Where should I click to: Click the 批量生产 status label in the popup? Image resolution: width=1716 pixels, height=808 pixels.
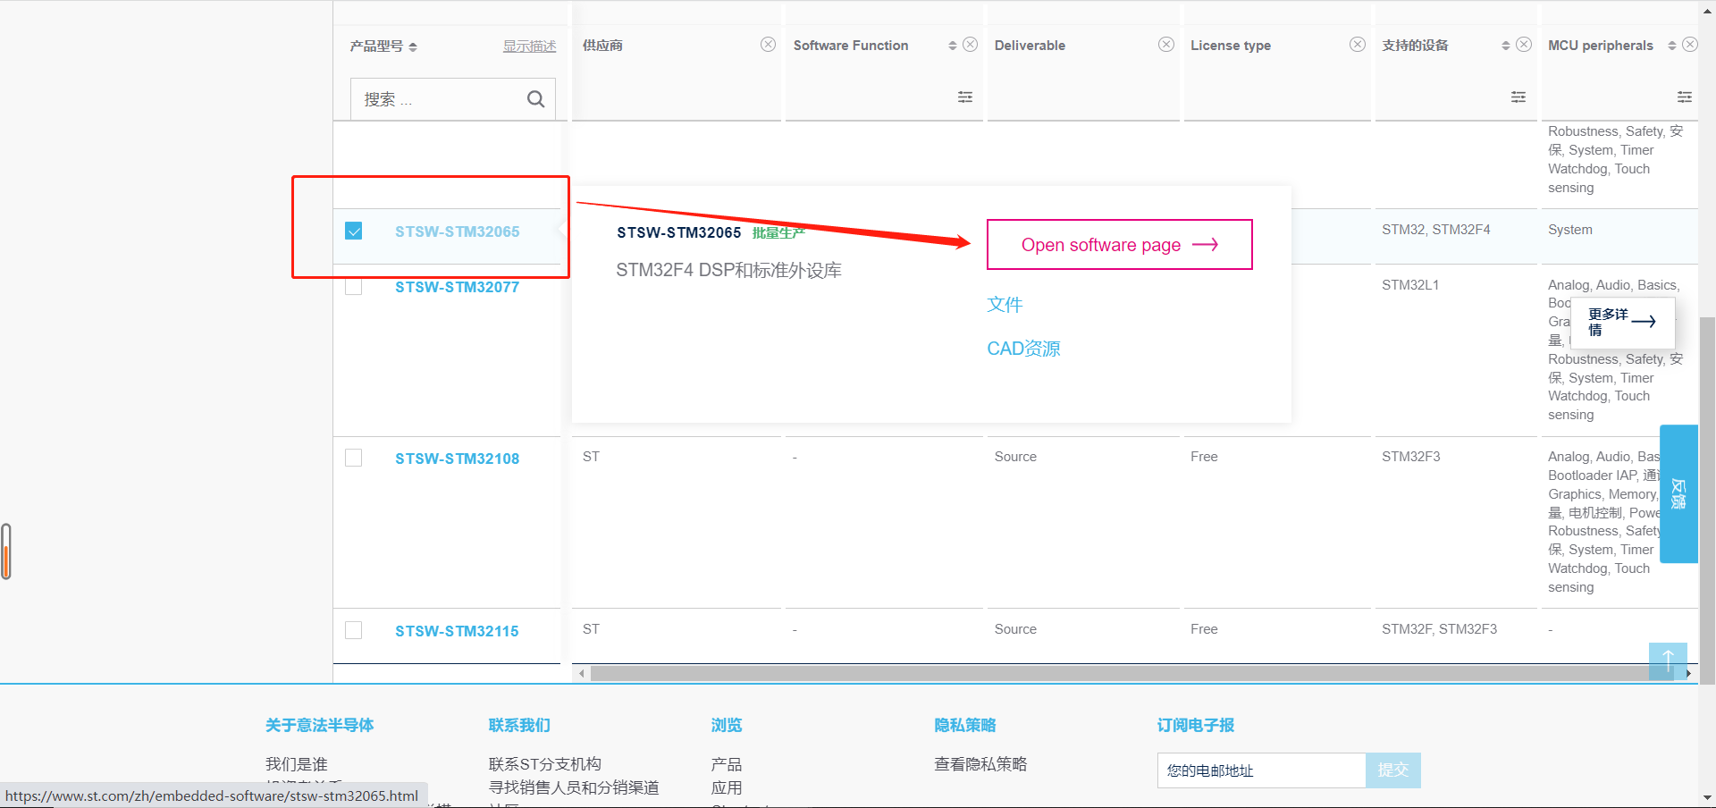coord(778,233)
